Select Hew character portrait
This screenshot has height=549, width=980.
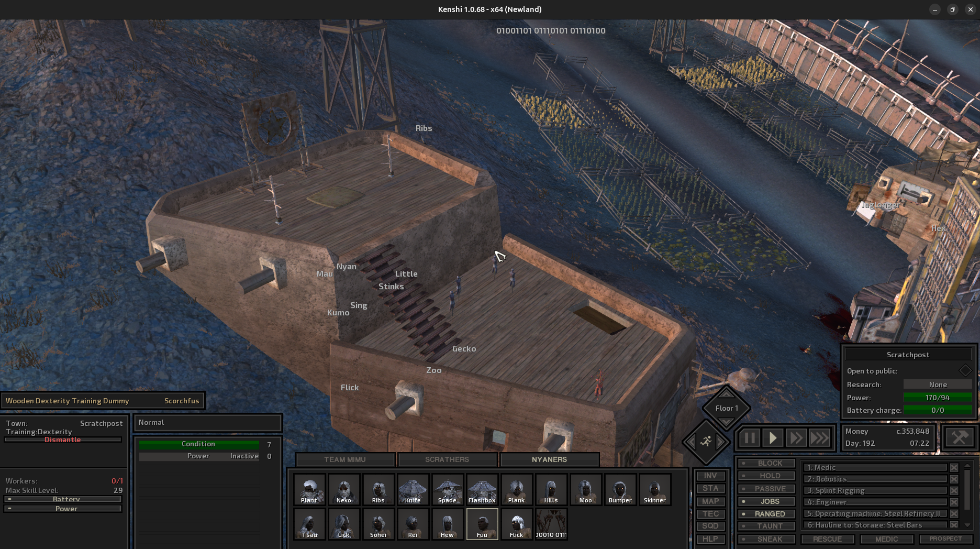pos(448,524)
